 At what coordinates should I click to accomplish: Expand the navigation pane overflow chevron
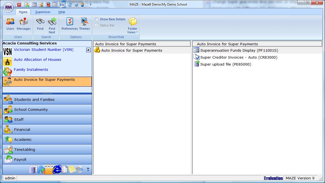click(88, 169)
